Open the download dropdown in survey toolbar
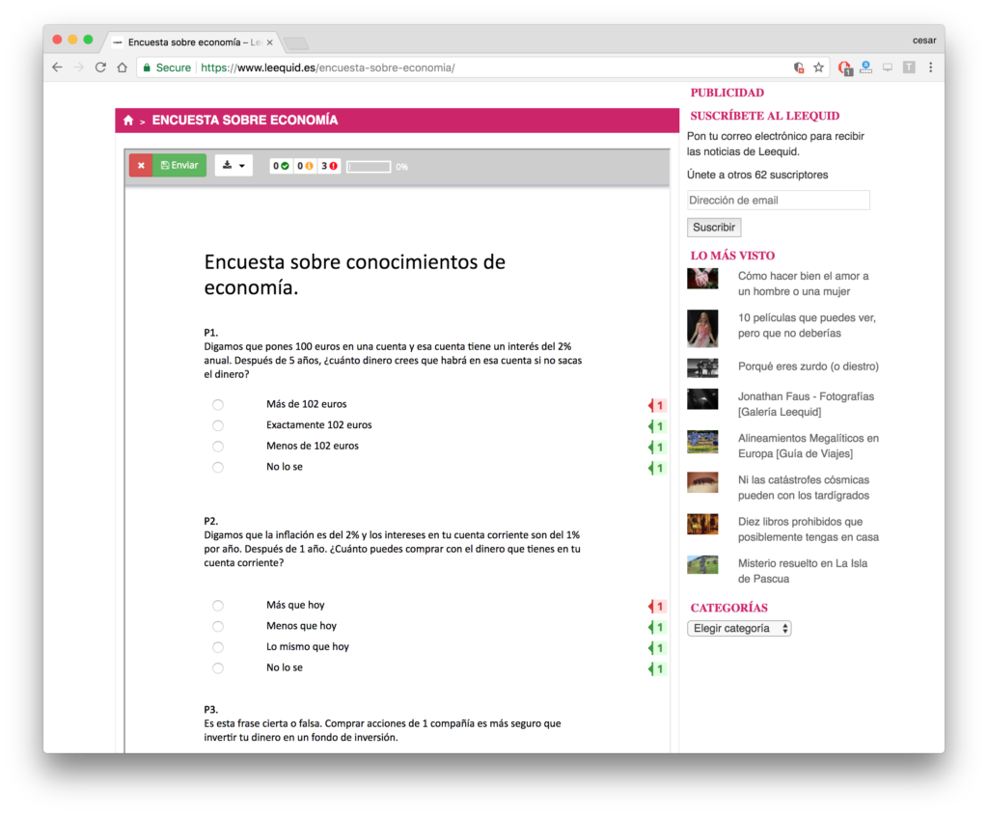This screenshot has width=988, height=815. click(233, 166)
